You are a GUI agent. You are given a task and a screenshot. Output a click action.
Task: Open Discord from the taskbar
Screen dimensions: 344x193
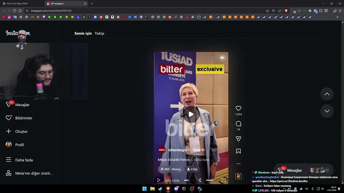click(176, 189)
